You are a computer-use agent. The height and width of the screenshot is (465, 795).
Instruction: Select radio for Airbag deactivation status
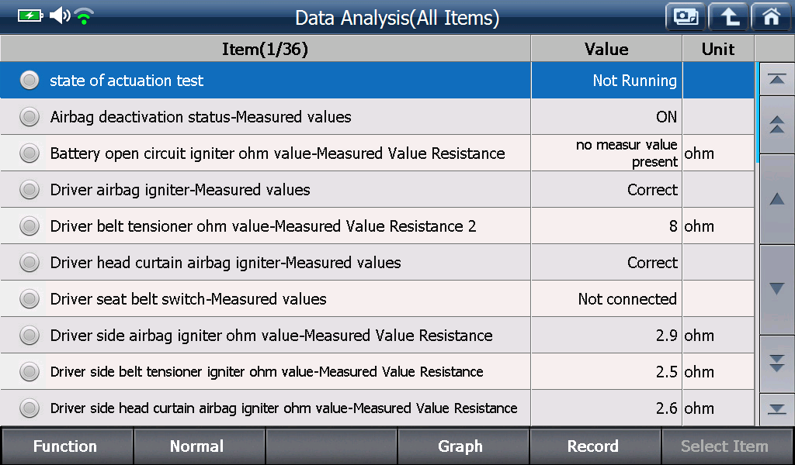click(x=30, y=116)
